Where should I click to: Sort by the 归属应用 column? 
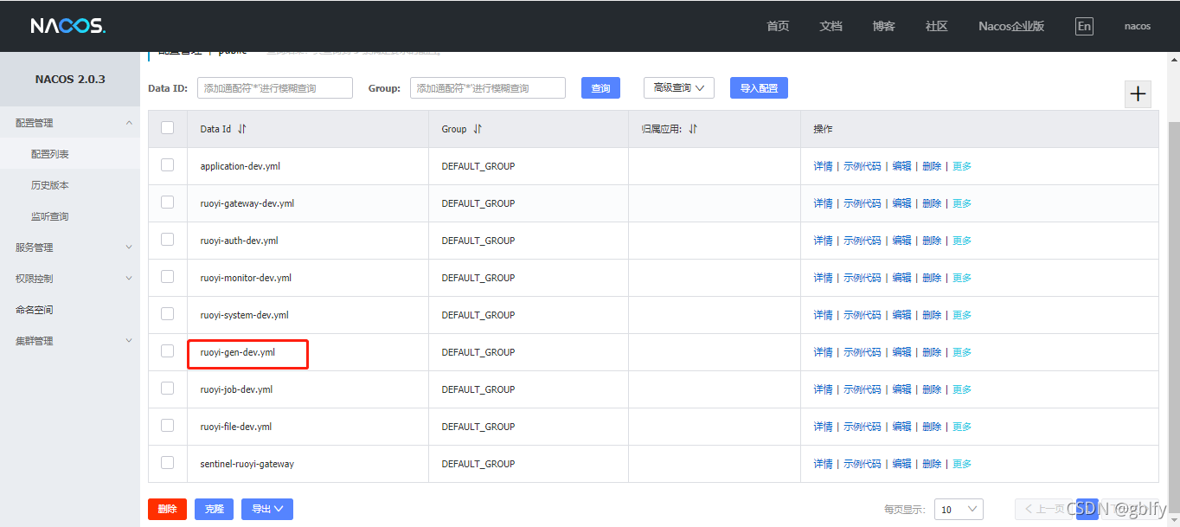click(x=693, y=129)
